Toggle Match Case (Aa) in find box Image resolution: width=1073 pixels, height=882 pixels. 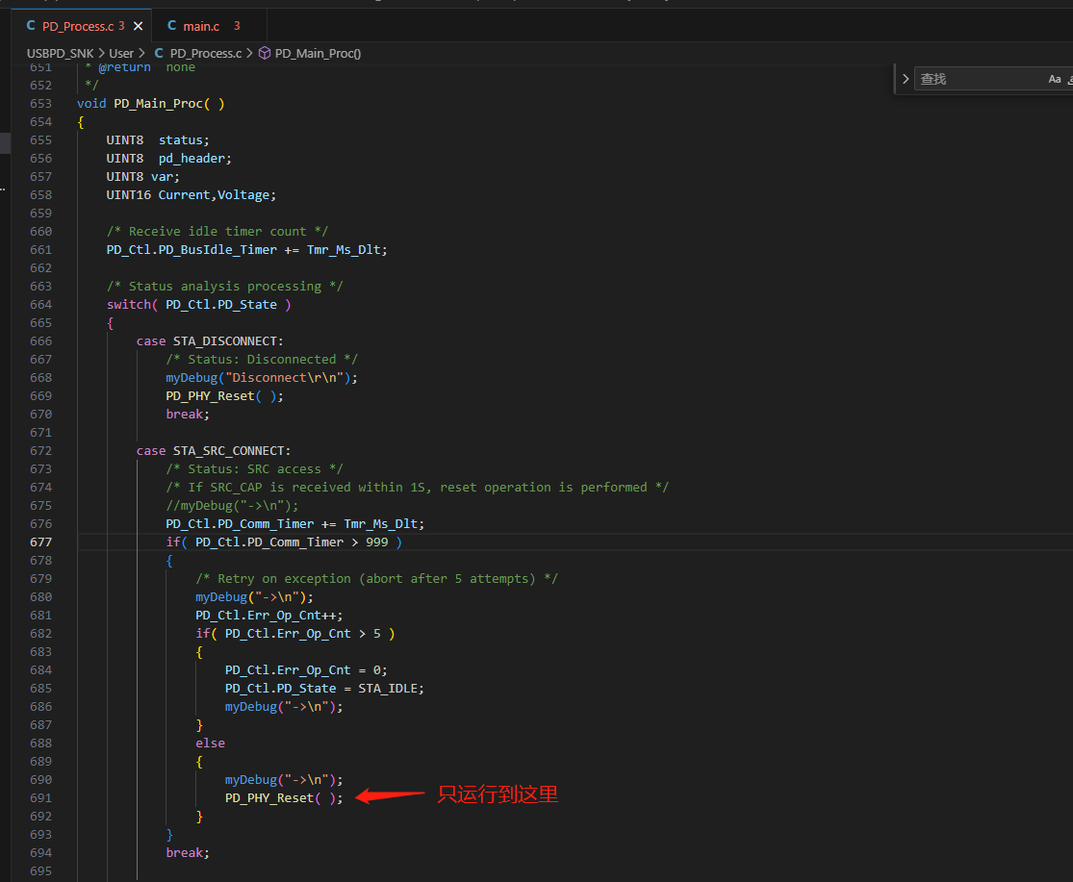pyautogui.click(x=1054, y=79)
